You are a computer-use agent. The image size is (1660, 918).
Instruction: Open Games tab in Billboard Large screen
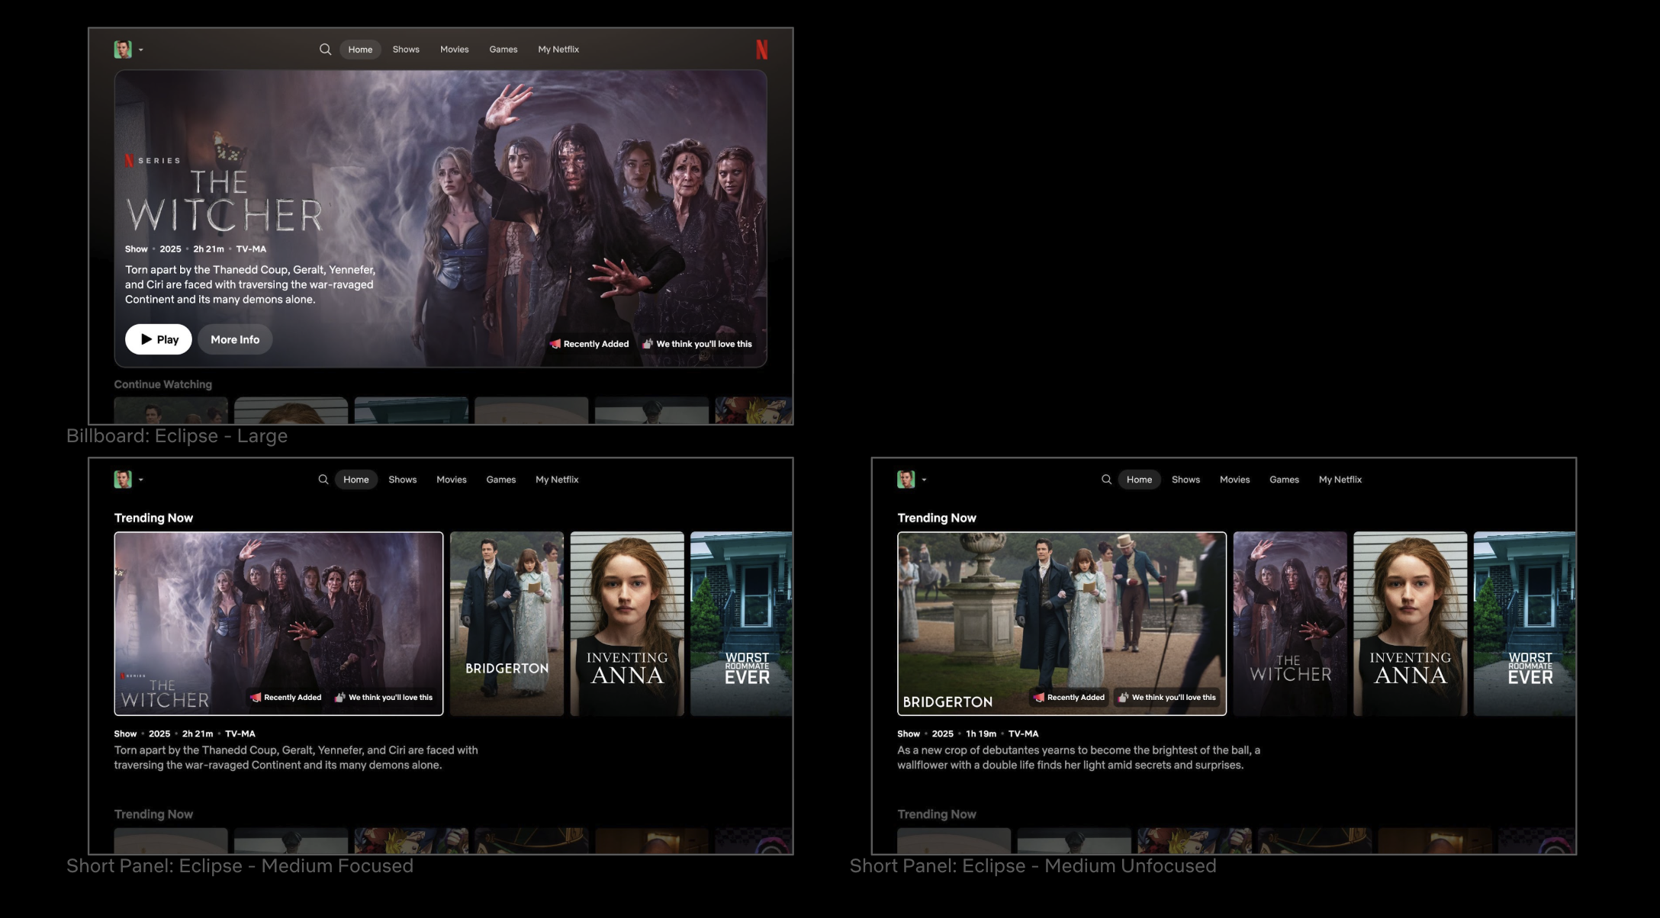[x=503, y=50]
